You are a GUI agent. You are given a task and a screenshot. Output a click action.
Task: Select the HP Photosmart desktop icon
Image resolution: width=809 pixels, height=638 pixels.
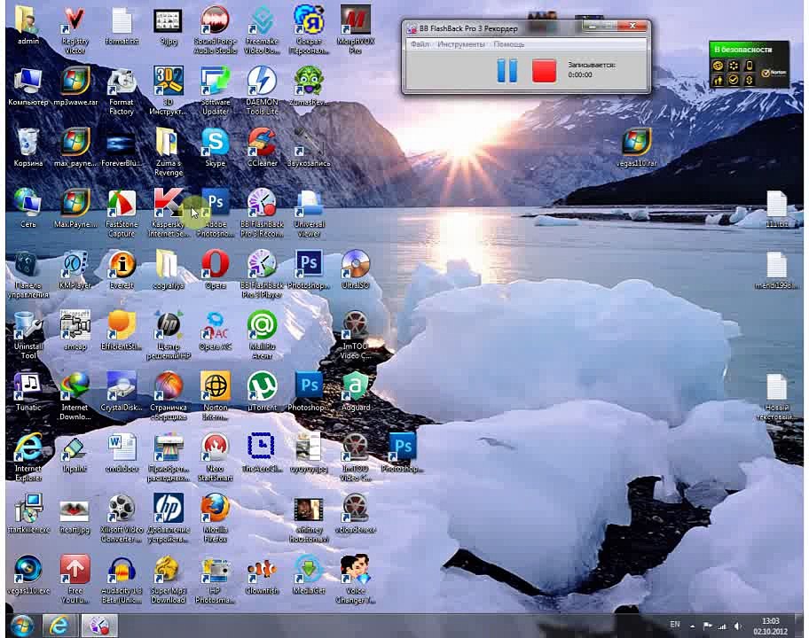pos(216,580)
